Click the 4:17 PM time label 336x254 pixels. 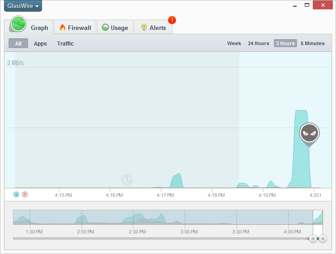(x=165, y=195)
